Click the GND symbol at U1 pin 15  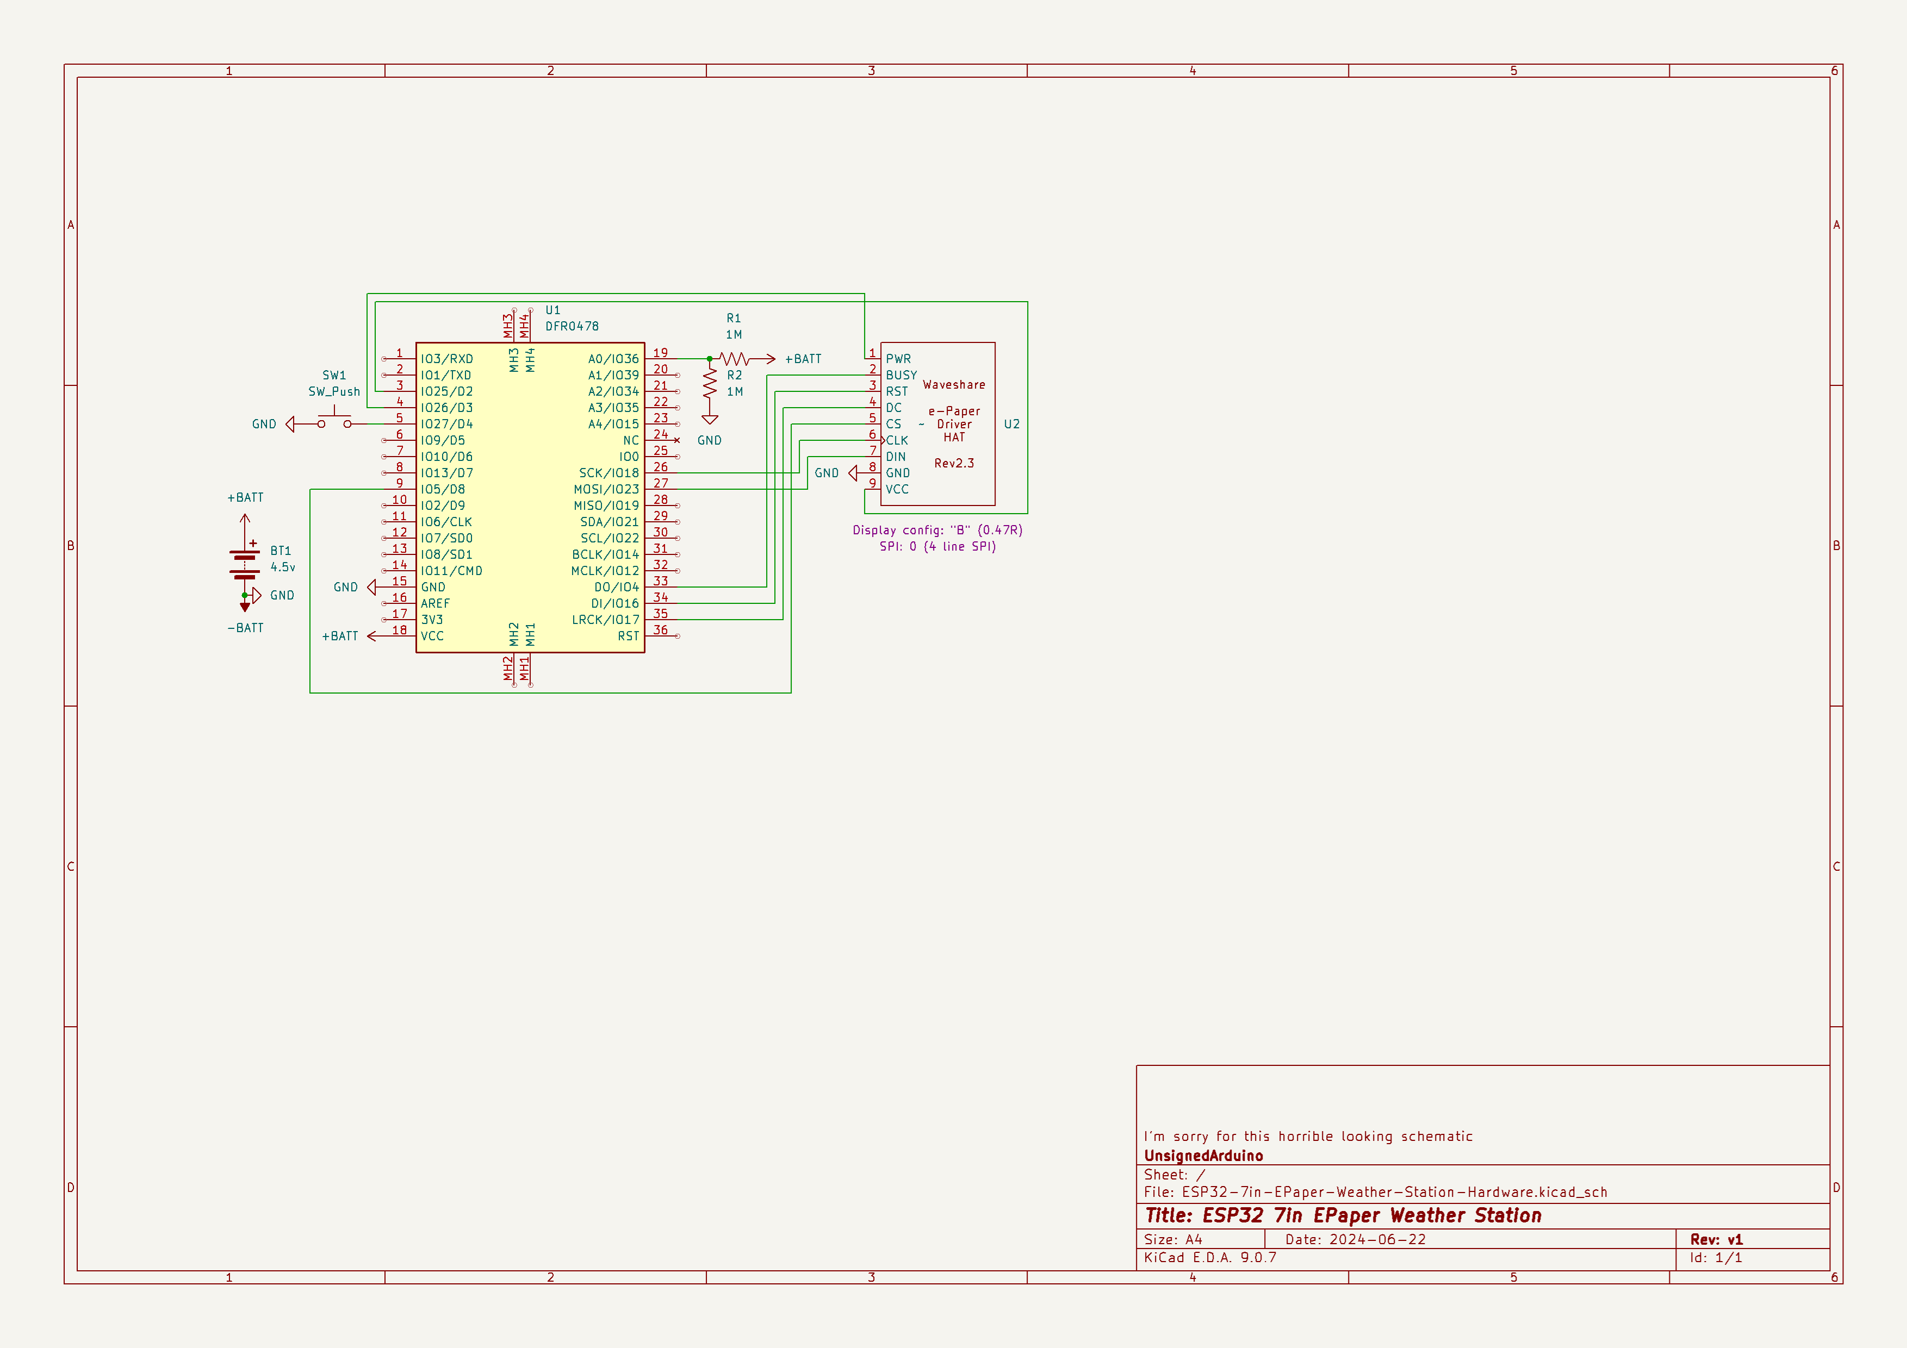click(x=371, y=587)
